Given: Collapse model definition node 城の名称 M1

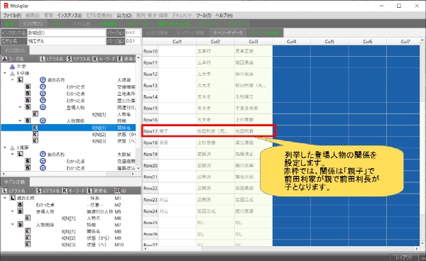Looking at the screenshot, I should point(5,198).
